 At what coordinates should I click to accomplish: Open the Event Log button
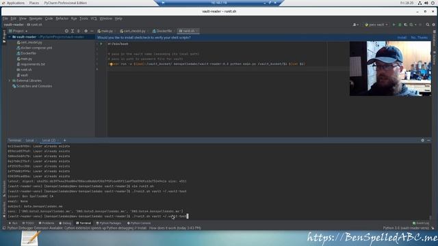coord(421,223)
